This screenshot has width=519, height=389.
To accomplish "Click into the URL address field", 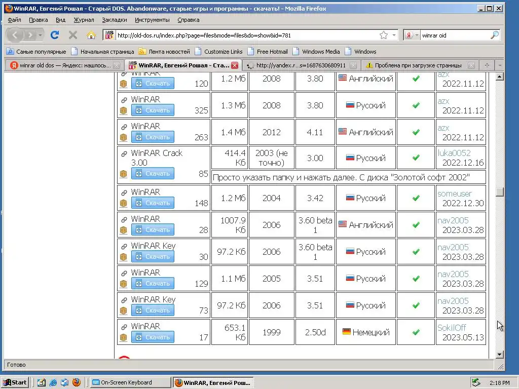I will 247,35.
